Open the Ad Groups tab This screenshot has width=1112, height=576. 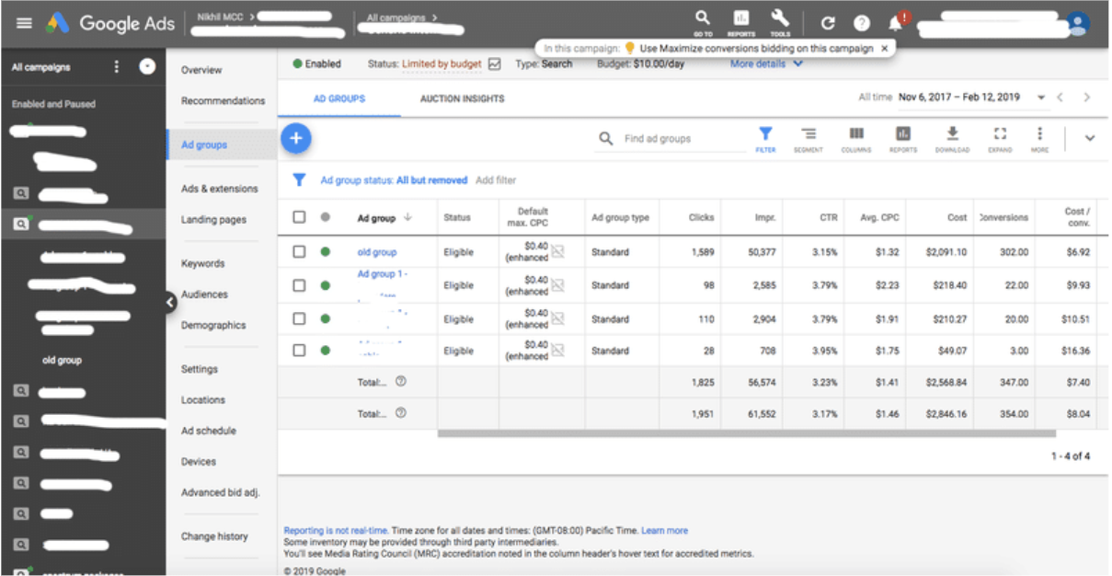(x=339, y=98)
